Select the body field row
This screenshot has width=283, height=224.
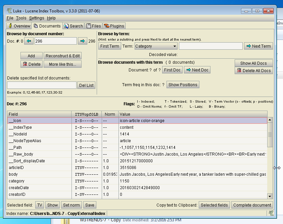click(137, 174)
